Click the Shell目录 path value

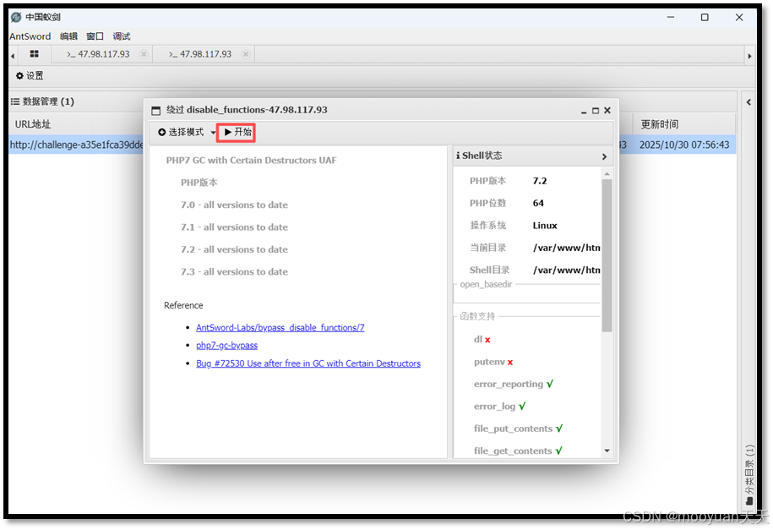pyautogui.click(x=566, y=270)
